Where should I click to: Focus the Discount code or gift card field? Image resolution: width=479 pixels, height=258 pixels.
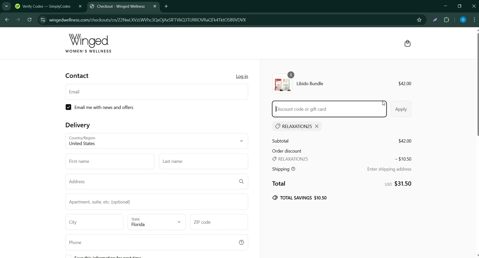[x=329, y=109]
